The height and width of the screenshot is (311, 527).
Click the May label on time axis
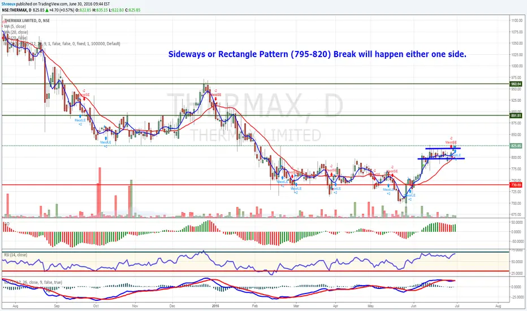click(x=371, y=306)
